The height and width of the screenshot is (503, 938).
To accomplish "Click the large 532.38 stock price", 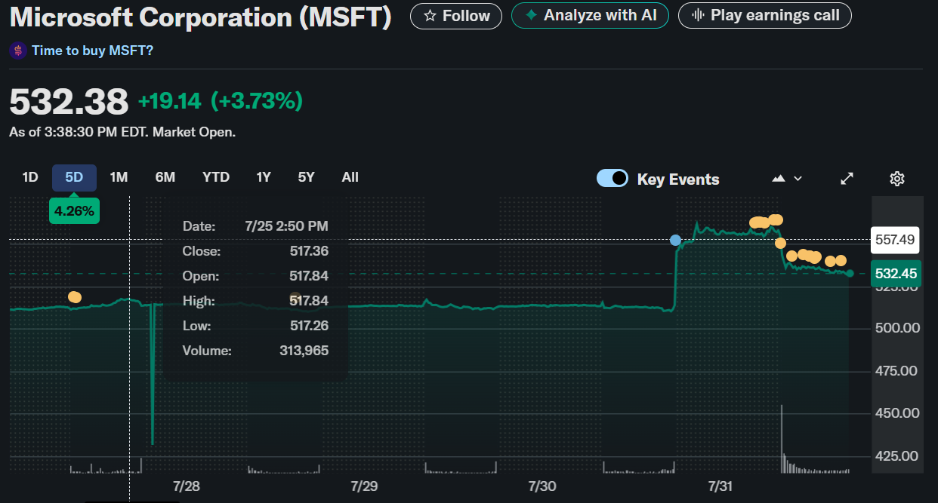I will [69, 101].
